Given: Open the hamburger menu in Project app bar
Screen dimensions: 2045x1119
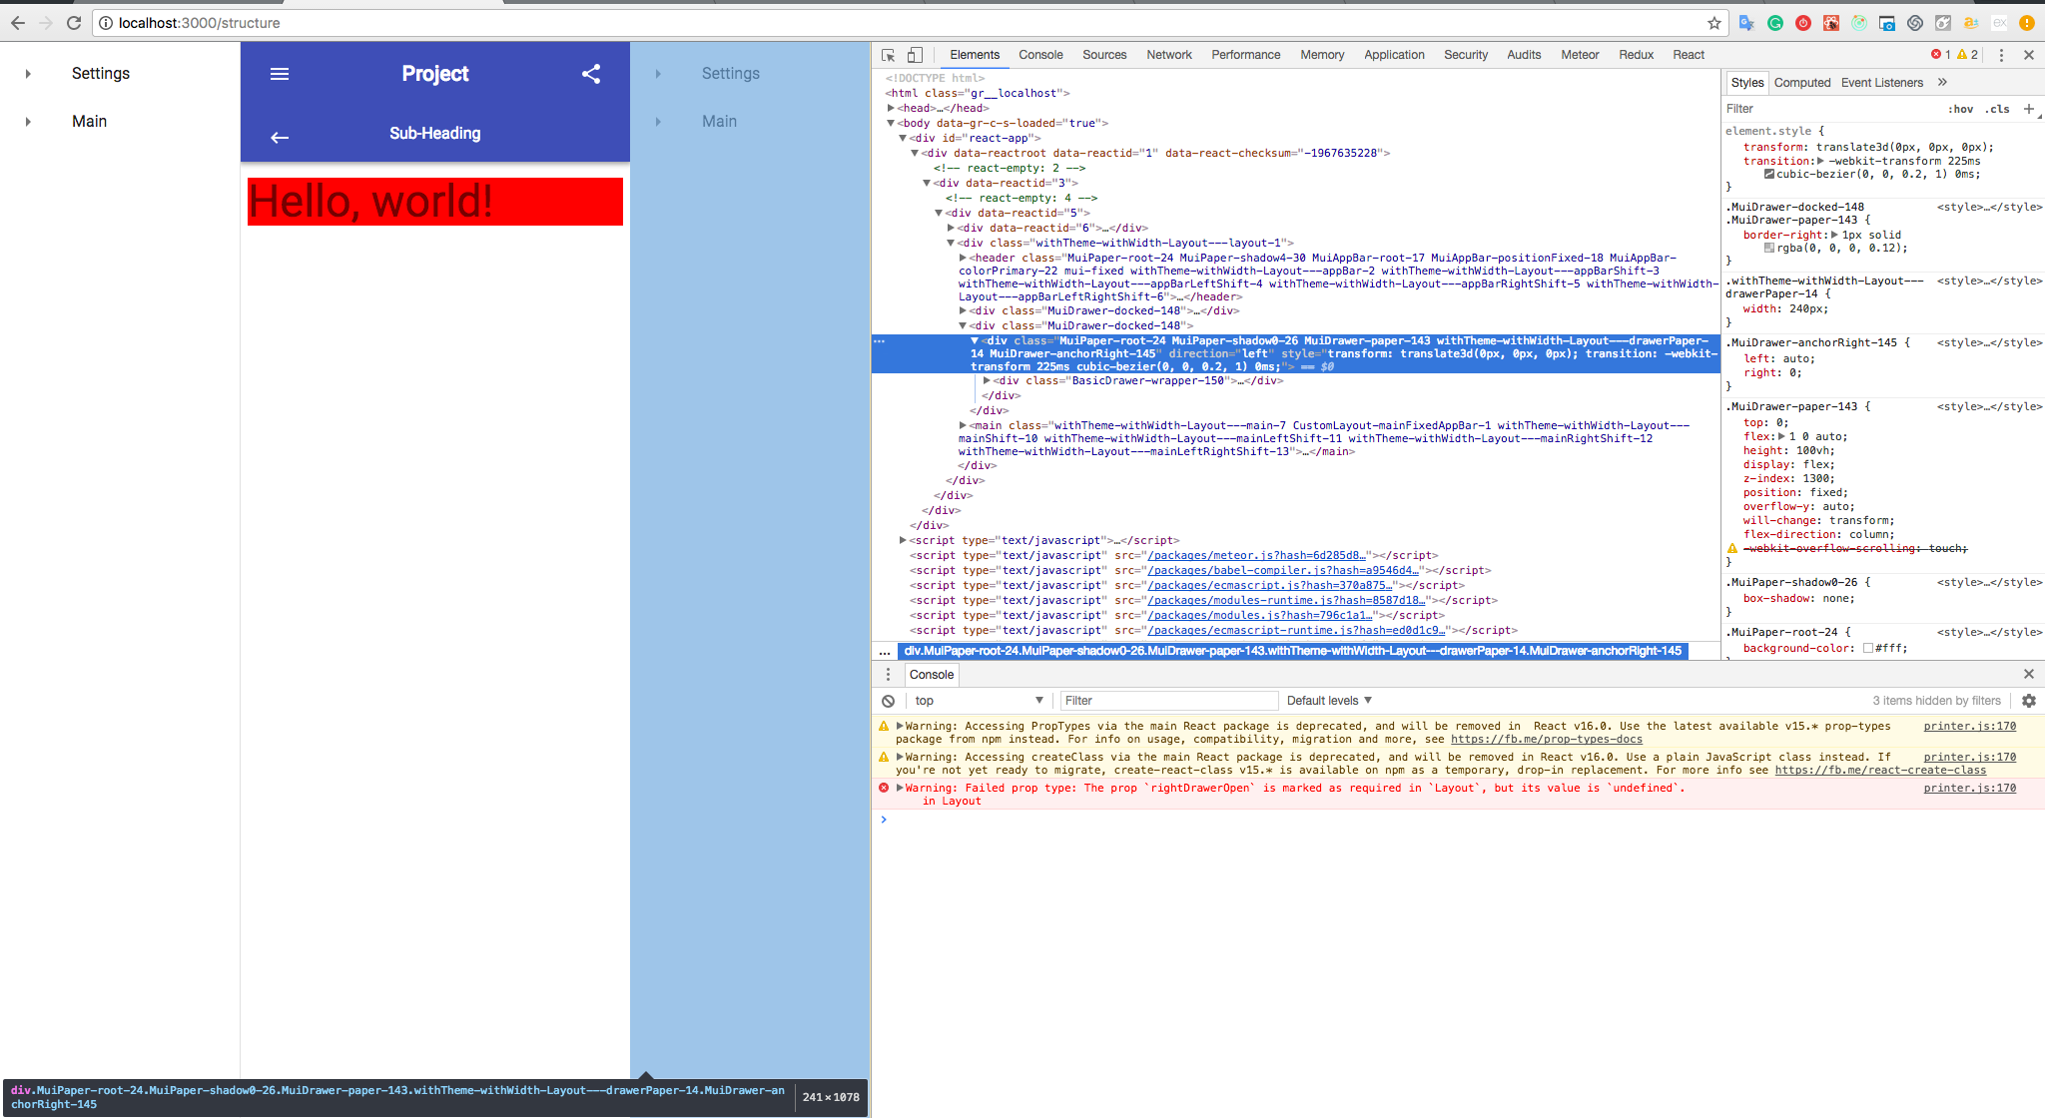Looking at the screenshot, I should (x=280, y=74).
